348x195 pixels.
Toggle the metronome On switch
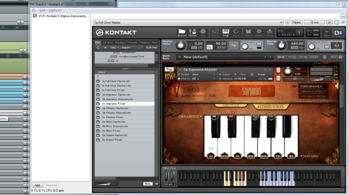pos(259,44)
